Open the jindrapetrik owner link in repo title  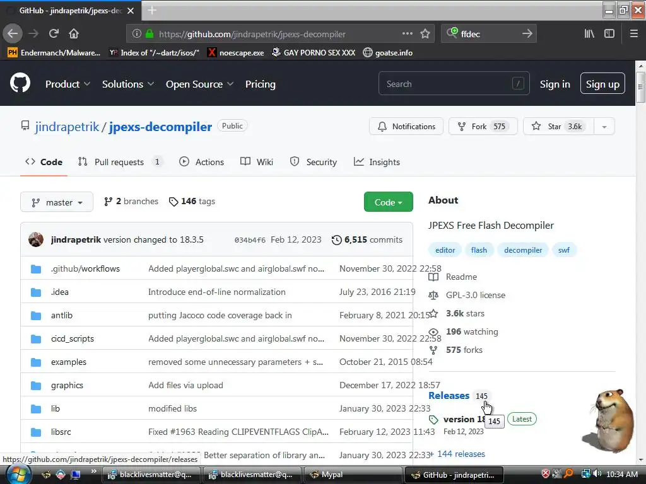point(67,127)
